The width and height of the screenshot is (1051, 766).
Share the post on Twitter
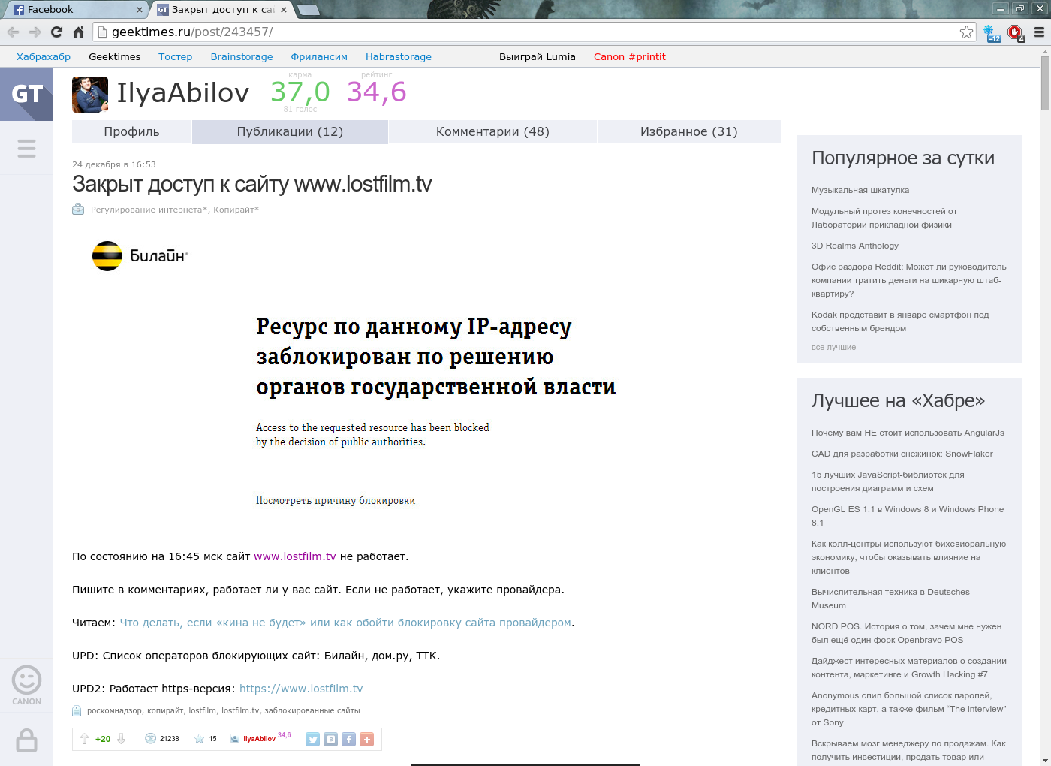pos(313,740)
